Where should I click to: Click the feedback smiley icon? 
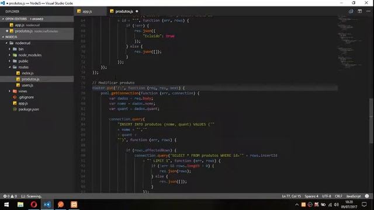click(367, 196)
